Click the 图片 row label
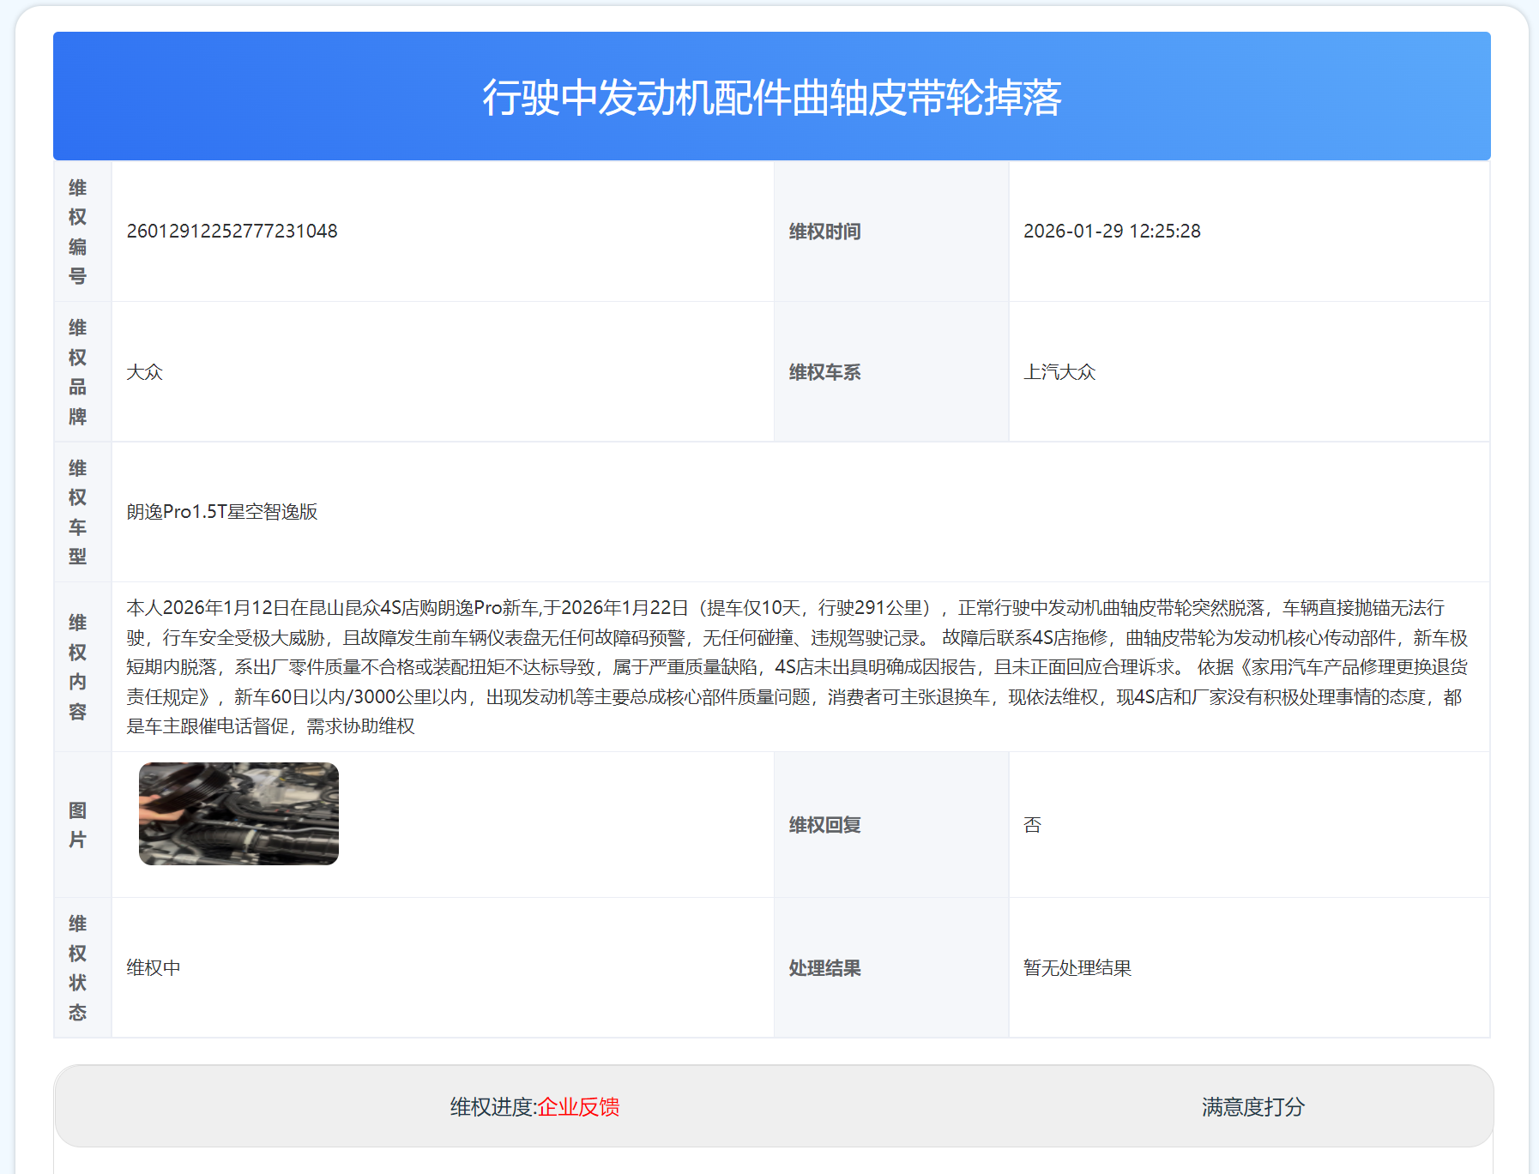 [x=75, y=823]
